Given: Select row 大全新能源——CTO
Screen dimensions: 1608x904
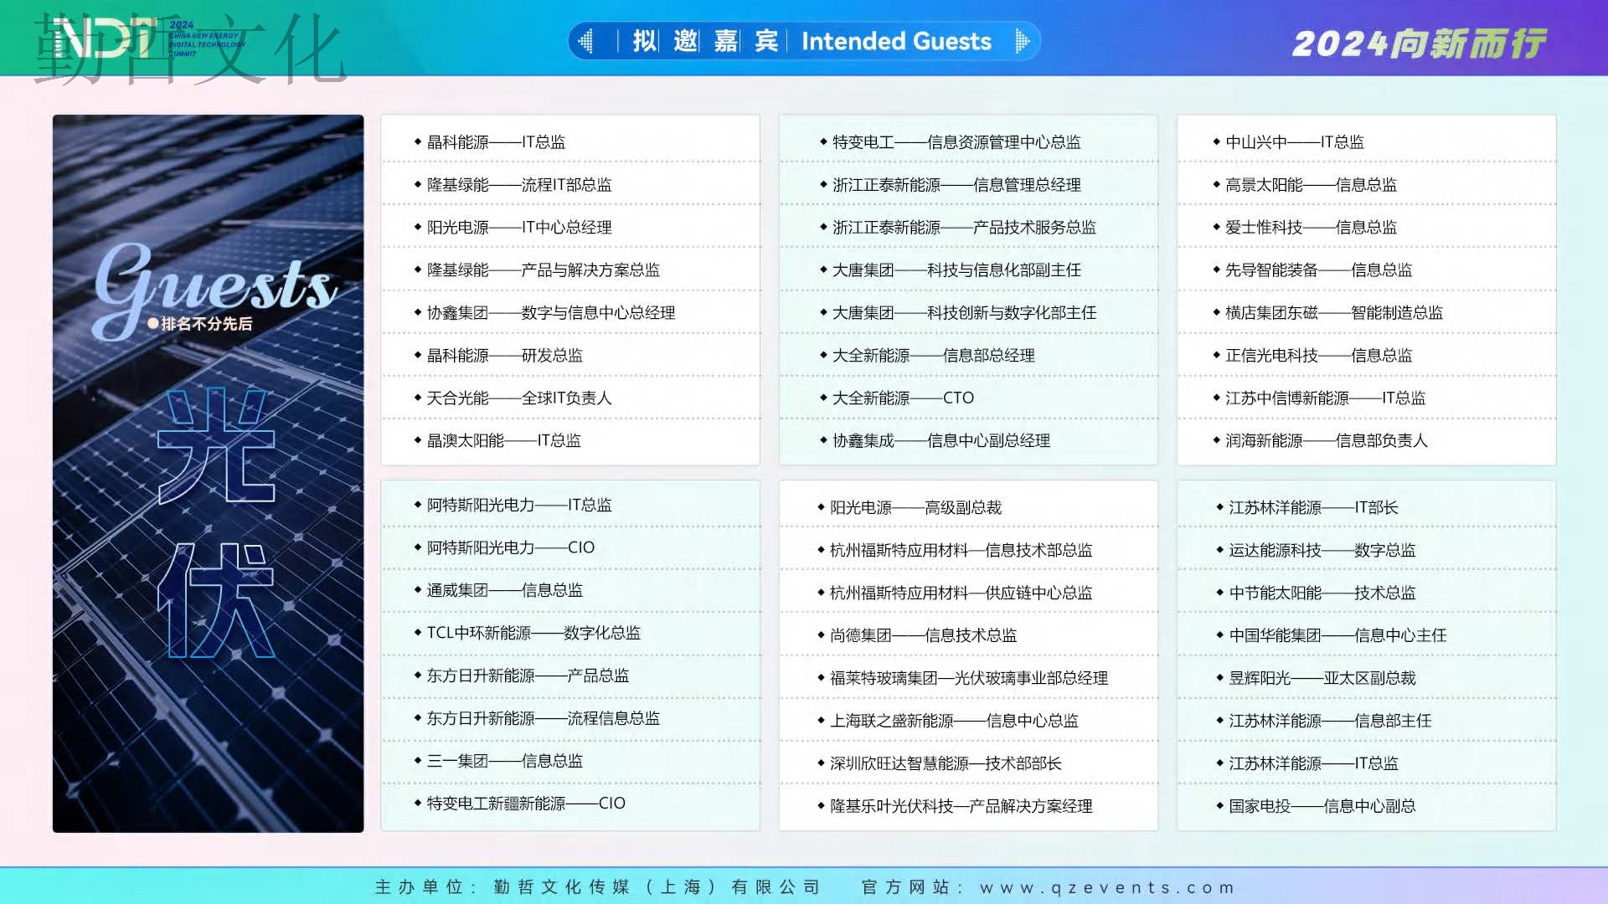Looking at the screenshot, I should (969, 398).
